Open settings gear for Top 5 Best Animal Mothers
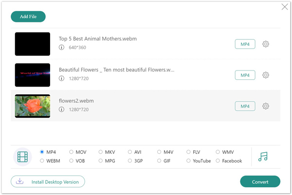The height and width of the screenshot is (195, 292). (x=266, y=44)
